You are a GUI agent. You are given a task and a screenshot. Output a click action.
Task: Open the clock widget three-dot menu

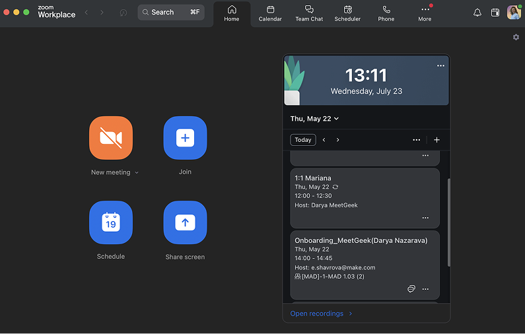[440, 65]
